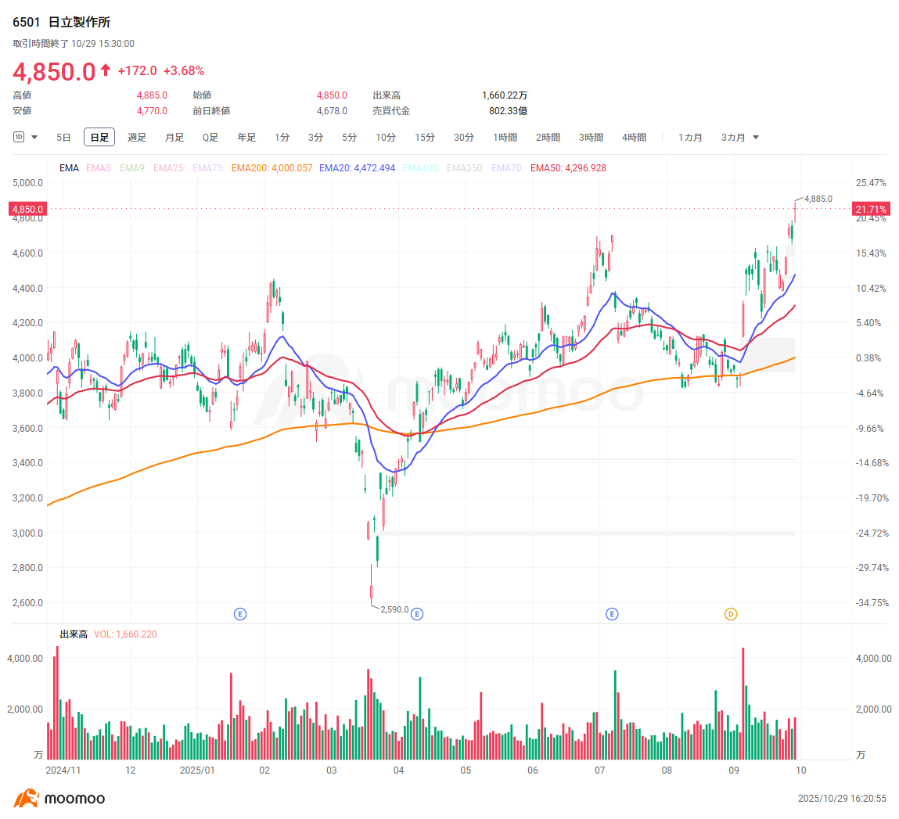Viewport: 899px width, 819px height.
Task: Toggle the EMA9 line label
Action: [x=133, y=168]
